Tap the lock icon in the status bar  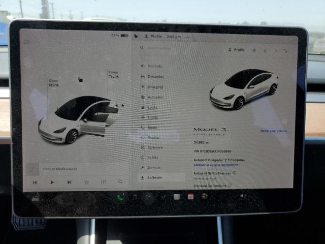[x=136, y=36]
